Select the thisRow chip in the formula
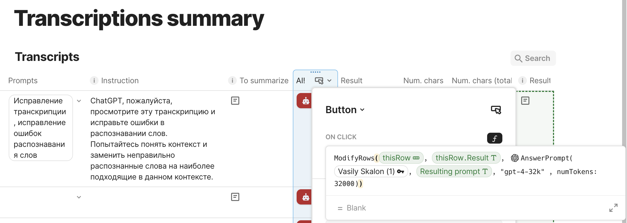The height and width of the screenshot is (223, 627). (x=401, y=158)
